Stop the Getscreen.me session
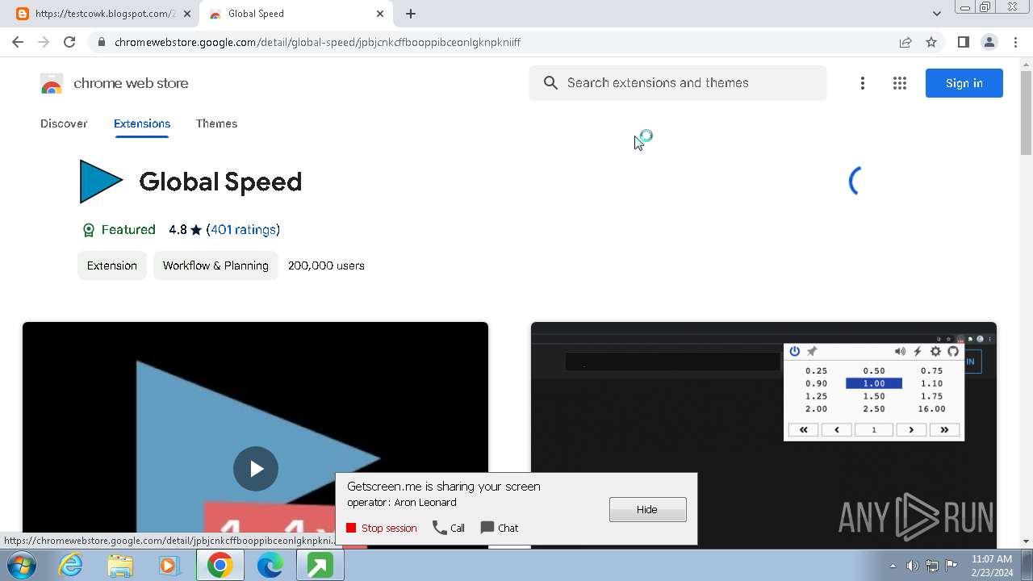This screenshot has width=1033, height=581. point(382,528)
